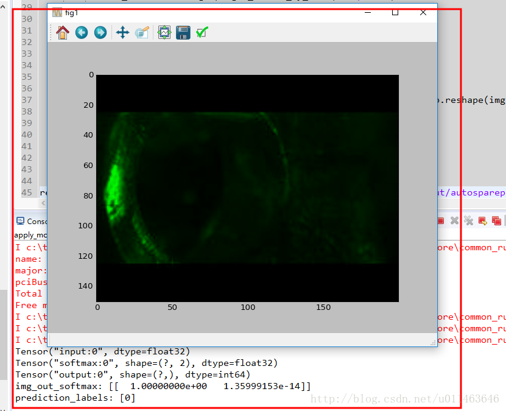Open Configure subplots dialog

pyautogui.click(x=164, y=33)
